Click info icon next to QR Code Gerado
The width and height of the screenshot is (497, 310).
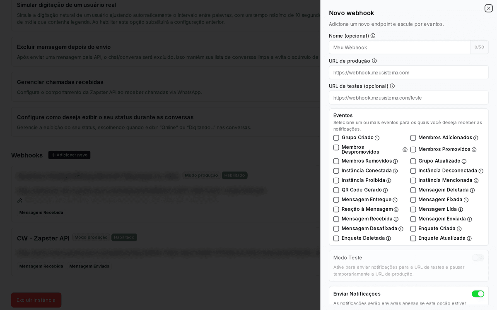[x=386, y=191]
